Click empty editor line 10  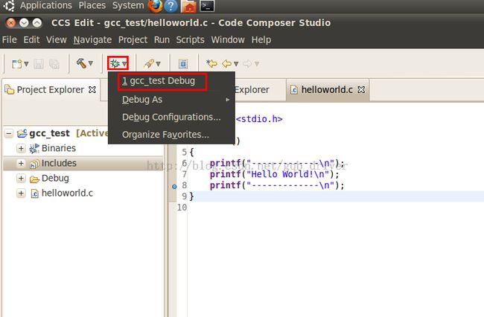pos(335,208)
